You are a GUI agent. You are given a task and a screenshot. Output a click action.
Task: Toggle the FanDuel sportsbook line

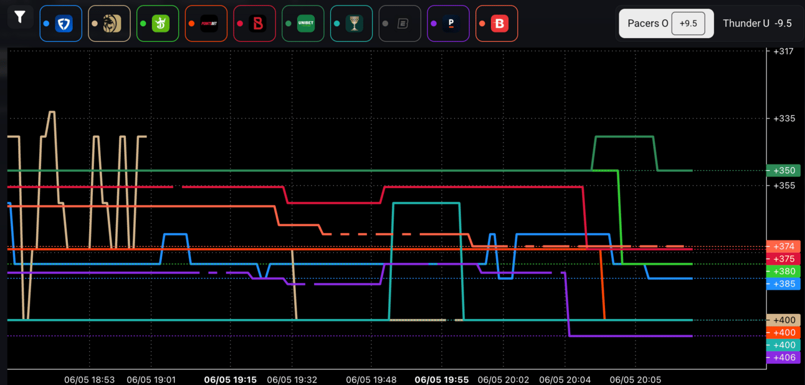click(x=61, y=24)
